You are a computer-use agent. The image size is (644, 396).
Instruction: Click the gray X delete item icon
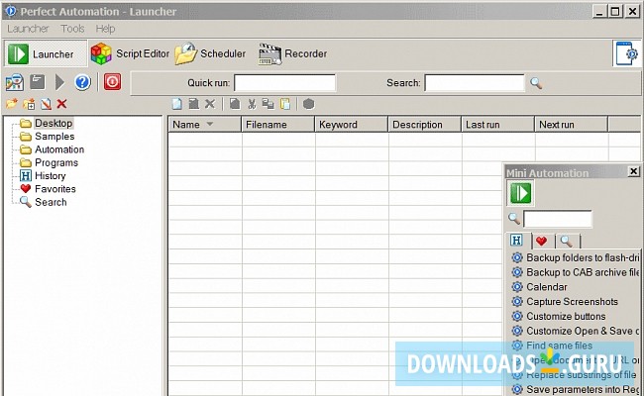[x=210, y=104]
